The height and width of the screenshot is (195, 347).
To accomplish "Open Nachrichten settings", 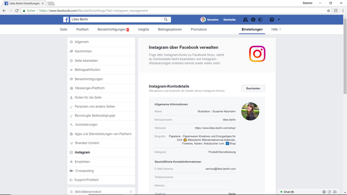I will (101, 51).
